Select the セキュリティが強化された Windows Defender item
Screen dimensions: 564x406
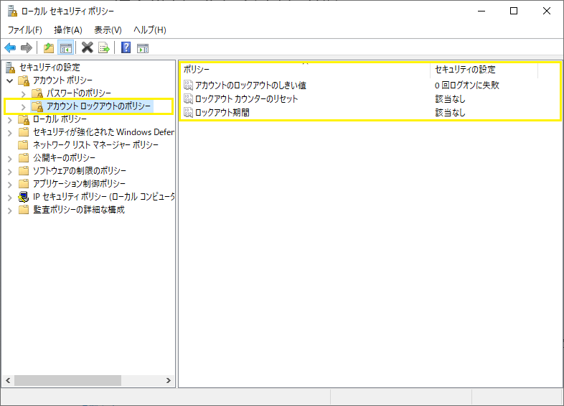(103, 132)
